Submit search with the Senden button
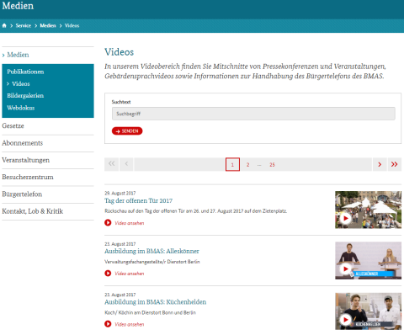The image size is (404, 335). pyautogui.click(x=127, y=131)
